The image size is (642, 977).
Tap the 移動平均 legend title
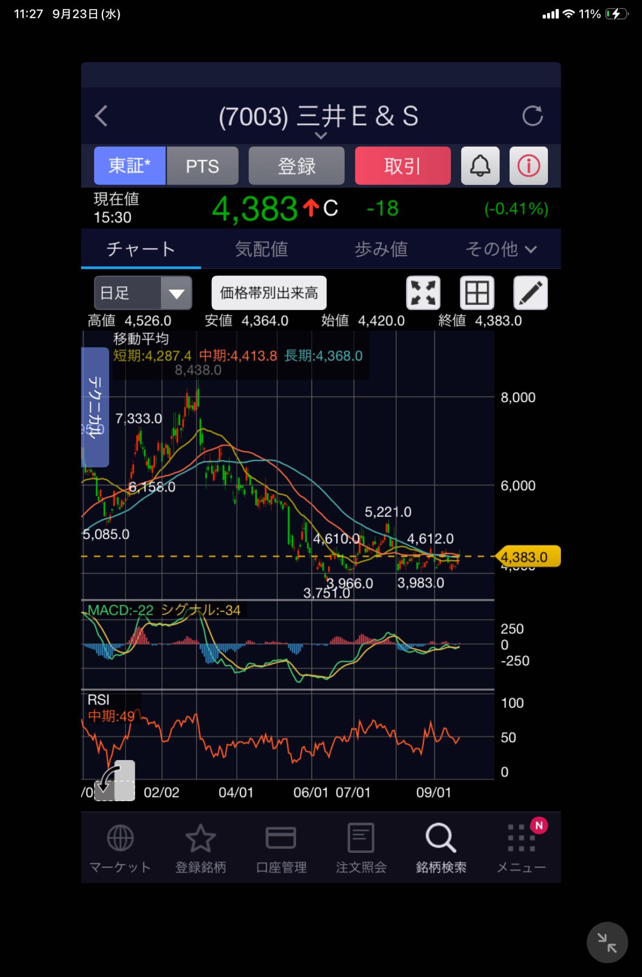pos(141,339)
